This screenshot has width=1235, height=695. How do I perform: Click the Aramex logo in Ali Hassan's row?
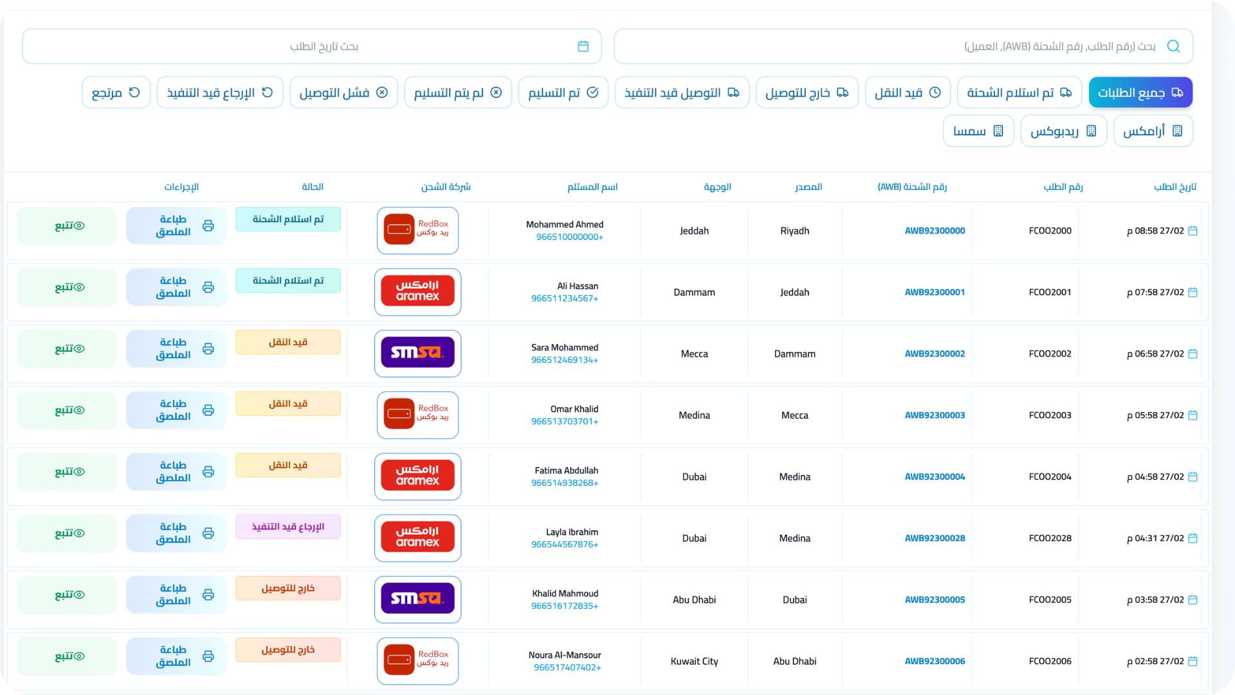[x=417, y=292]
